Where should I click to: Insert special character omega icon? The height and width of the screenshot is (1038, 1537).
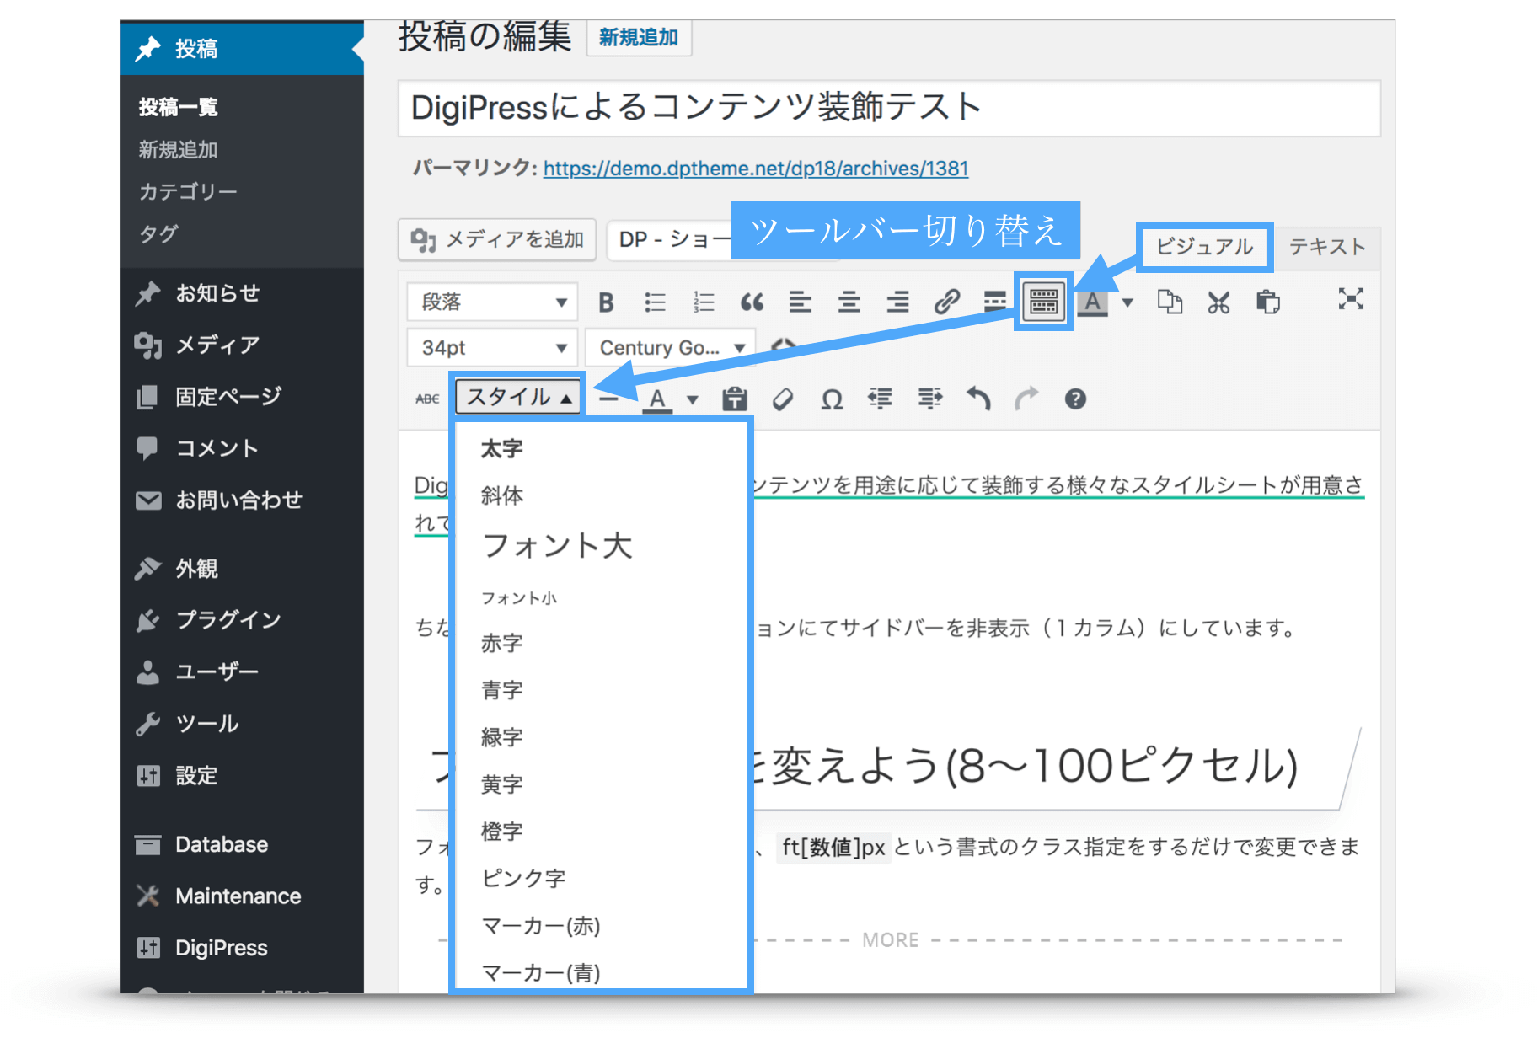coord(832,399)
